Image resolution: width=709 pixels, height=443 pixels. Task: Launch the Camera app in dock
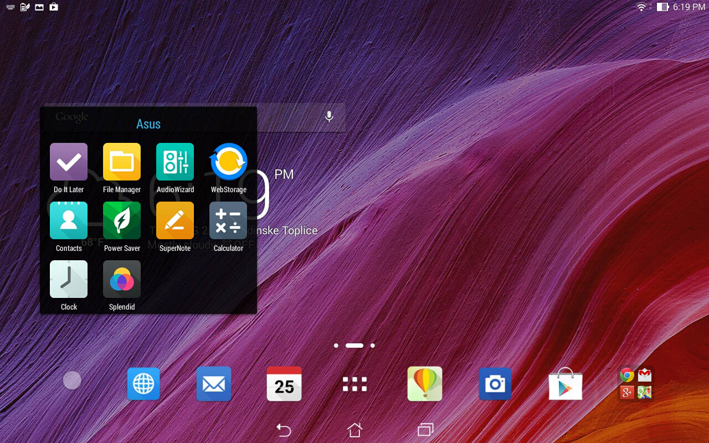click(495, 383)
